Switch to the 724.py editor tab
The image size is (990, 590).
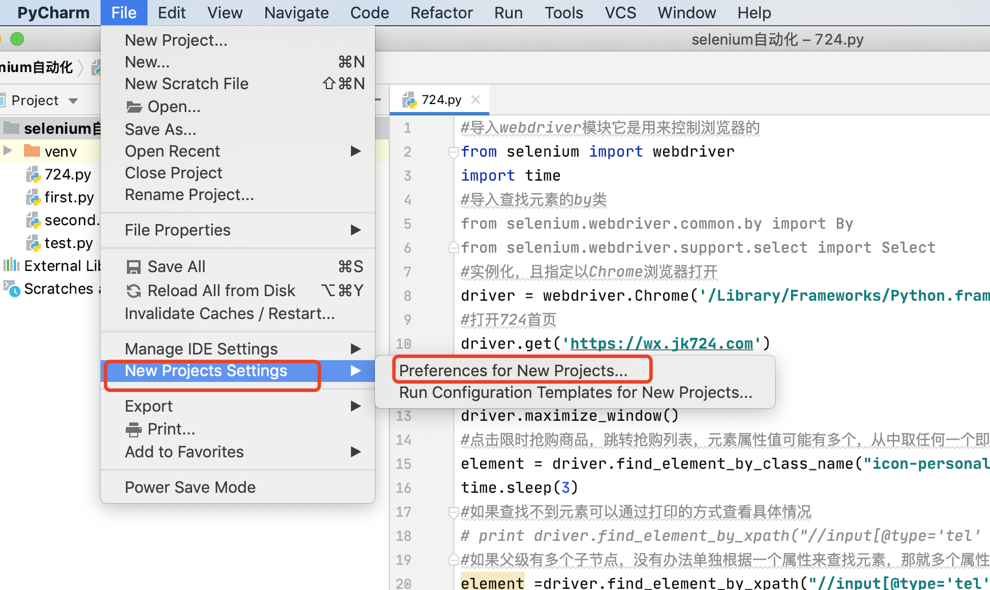(440, 100)
